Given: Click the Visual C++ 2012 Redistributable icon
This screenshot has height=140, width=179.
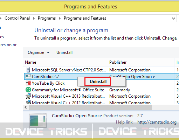Looking at the screenshot, I should (x=28, y=102).
